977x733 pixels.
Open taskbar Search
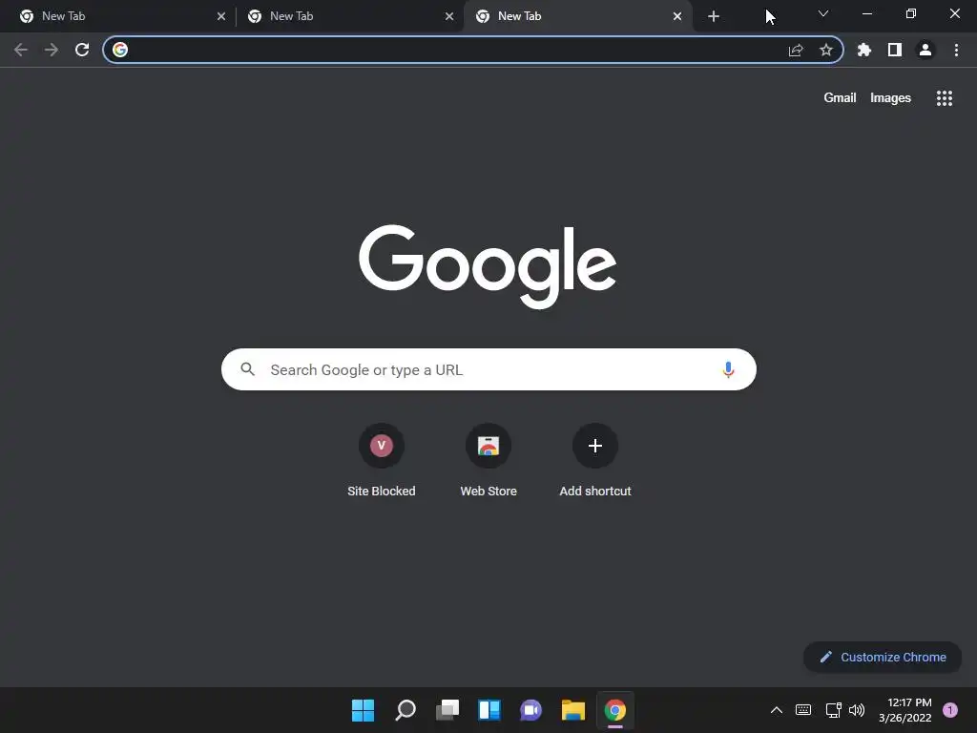tap(405, 710)
